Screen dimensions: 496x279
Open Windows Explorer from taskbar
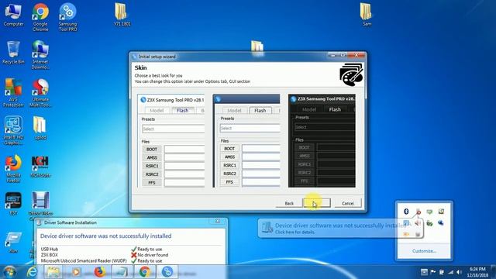53,272
